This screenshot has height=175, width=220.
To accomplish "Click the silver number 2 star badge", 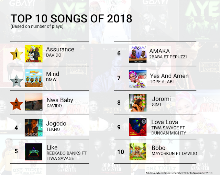I will pos(16,81).
